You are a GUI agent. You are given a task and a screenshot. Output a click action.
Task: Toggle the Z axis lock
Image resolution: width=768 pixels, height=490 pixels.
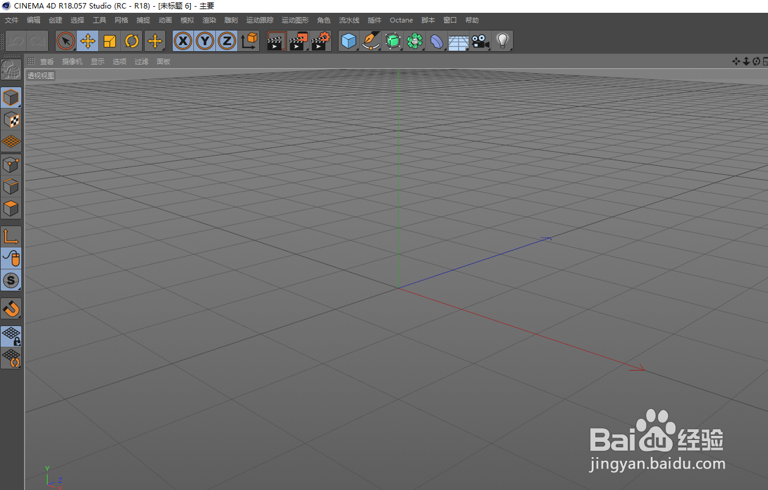point(227,41)
